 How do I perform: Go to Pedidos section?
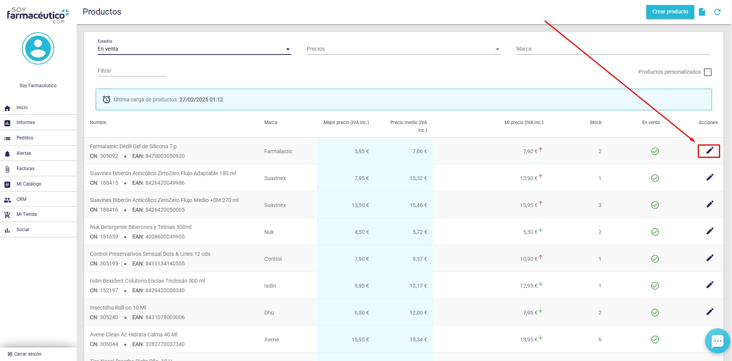coord(38,138)
